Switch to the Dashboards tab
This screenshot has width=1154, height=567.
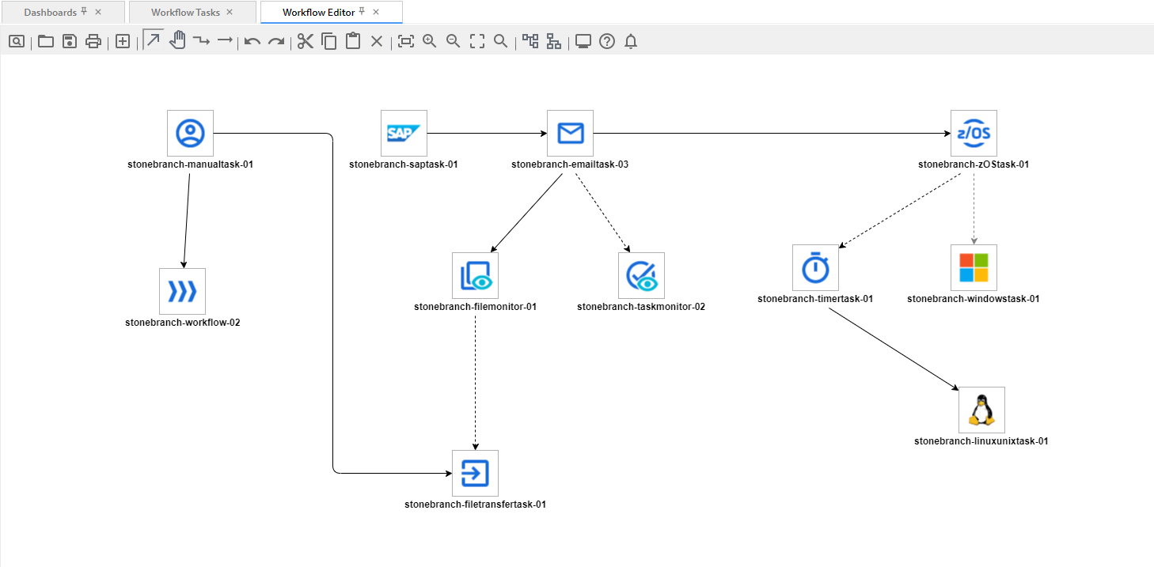coord(50,12)
